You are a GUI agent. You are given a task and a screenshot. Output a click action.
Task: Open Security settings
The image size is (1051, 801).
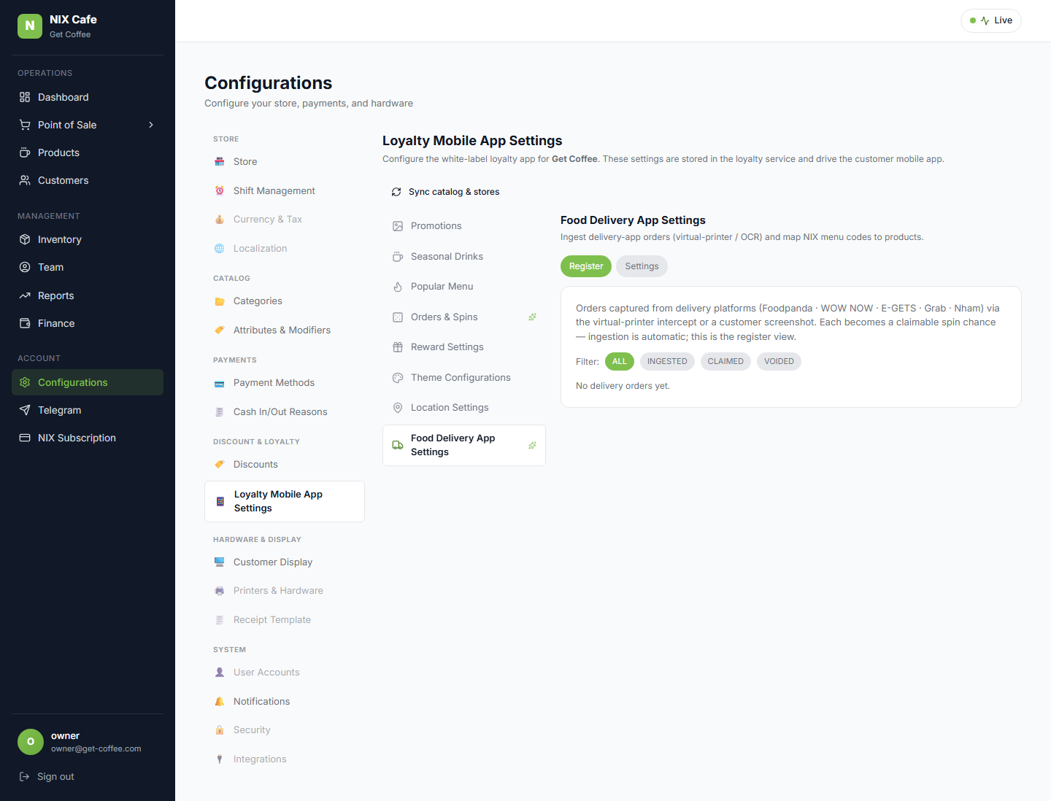[285, 730]
